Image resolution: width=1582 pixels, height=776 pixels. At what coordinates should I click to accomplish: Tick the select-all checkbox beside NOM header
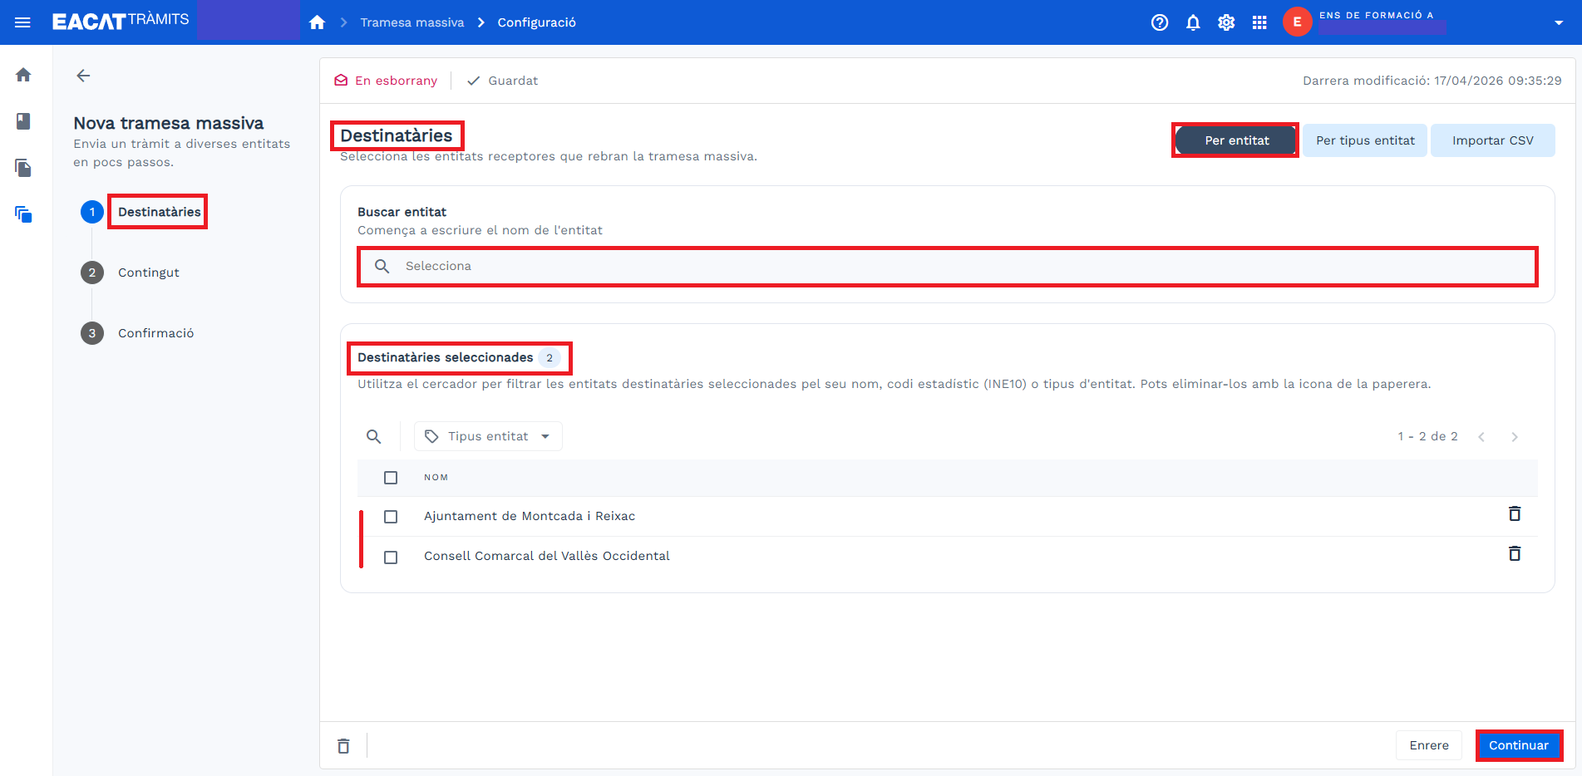pos(391,478)
